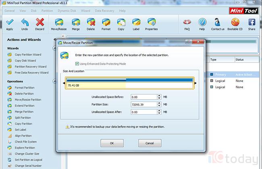Open the General menu
Image resolution: width=262 pixels, height=169 pixels.
pos(10,11)
